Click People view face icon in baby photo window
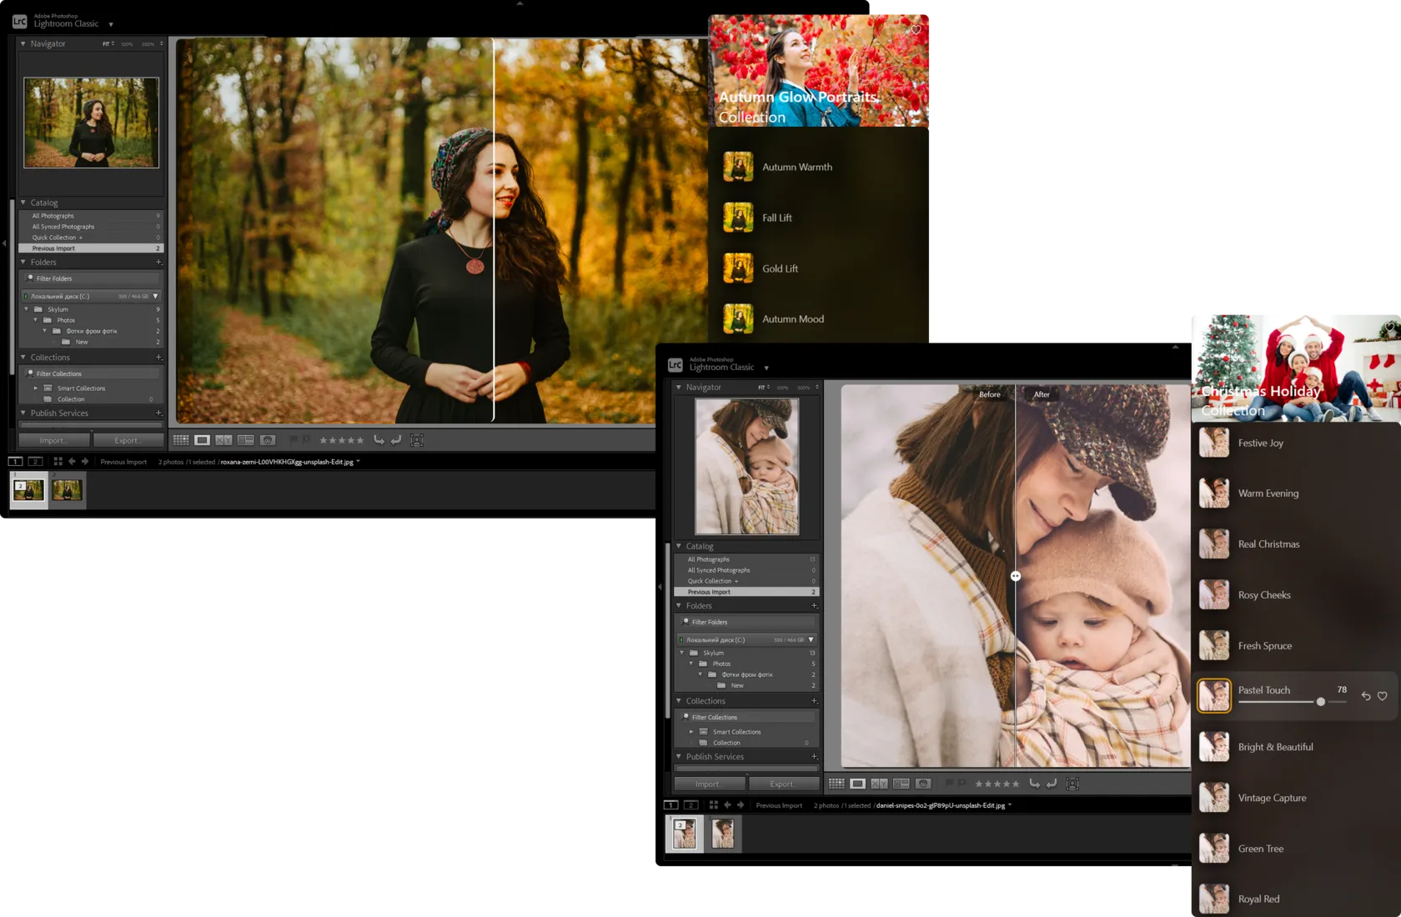This screenshot has height=917, width=1401. click(923, 784)
